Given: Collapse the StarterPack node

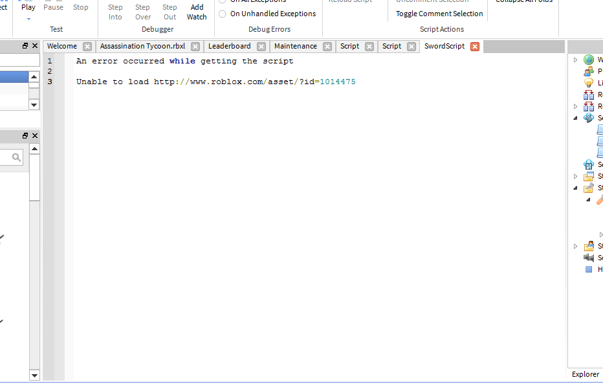Looking at the screenshot, I should coord(575,188).
